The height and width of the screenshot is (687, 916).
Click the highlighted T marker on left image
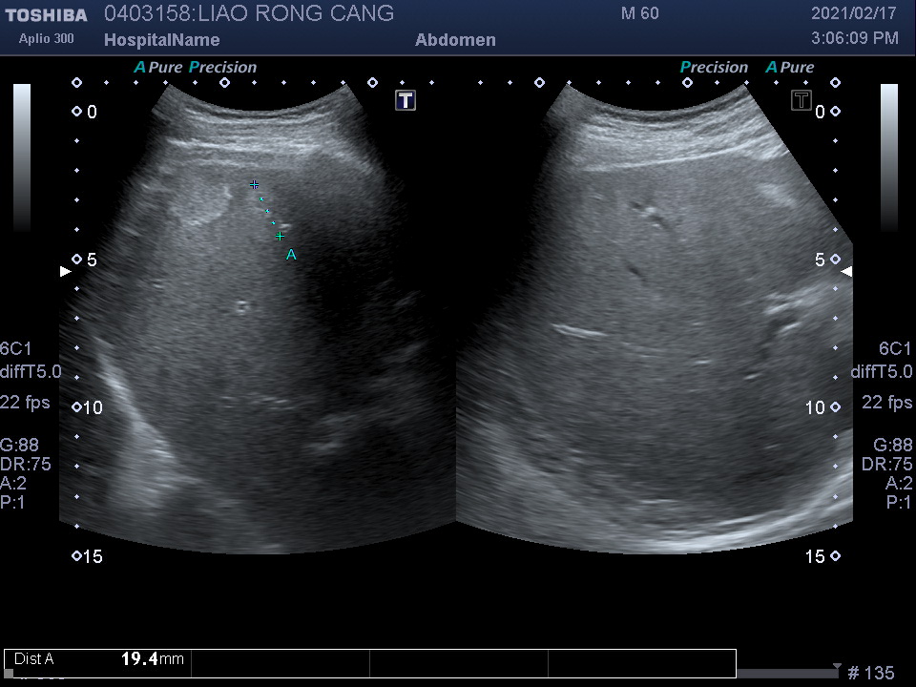(406, 100)
